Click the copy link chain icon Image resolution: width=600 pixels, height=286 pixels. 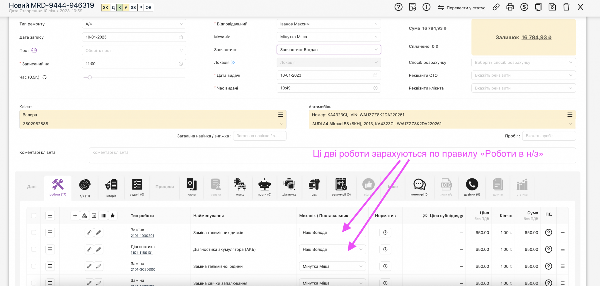click(x=496, y=7)
